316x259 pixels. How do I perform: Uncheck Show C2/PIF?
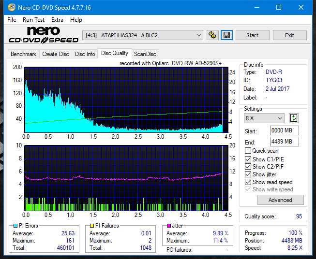click(x=248, y=167)
